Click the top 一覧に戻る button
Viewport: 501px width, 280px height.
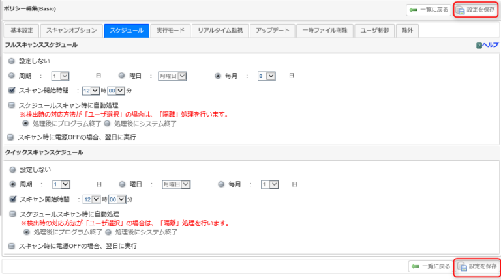pyautogui.click(x=429, y=10)
